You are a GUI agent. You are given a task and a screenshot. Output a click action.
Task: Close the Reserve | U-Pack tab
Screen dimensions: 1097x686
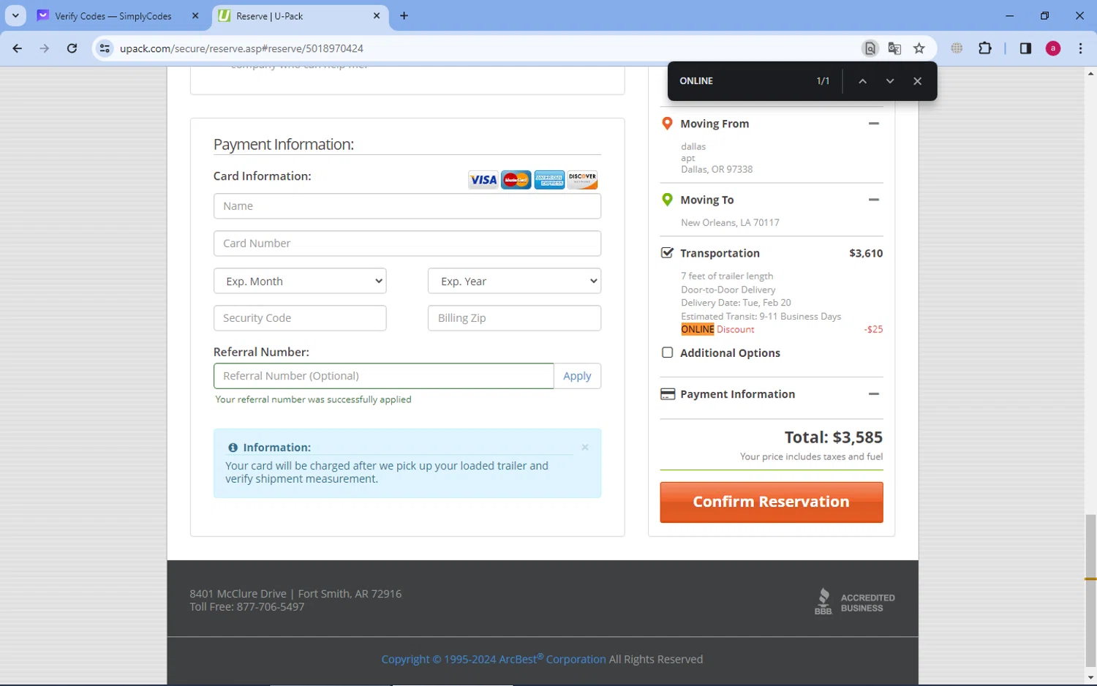pos(377,15)
